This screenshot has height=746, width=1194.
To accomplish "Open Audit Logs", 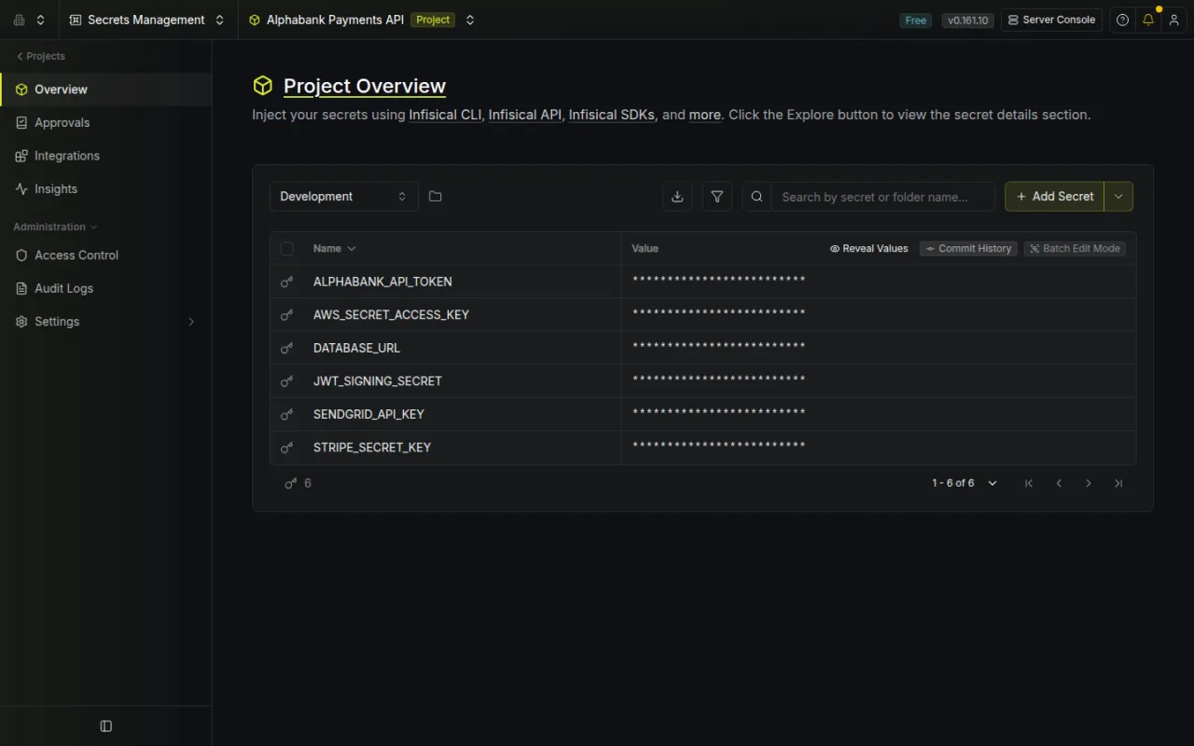I will click(x=105, y=288).
